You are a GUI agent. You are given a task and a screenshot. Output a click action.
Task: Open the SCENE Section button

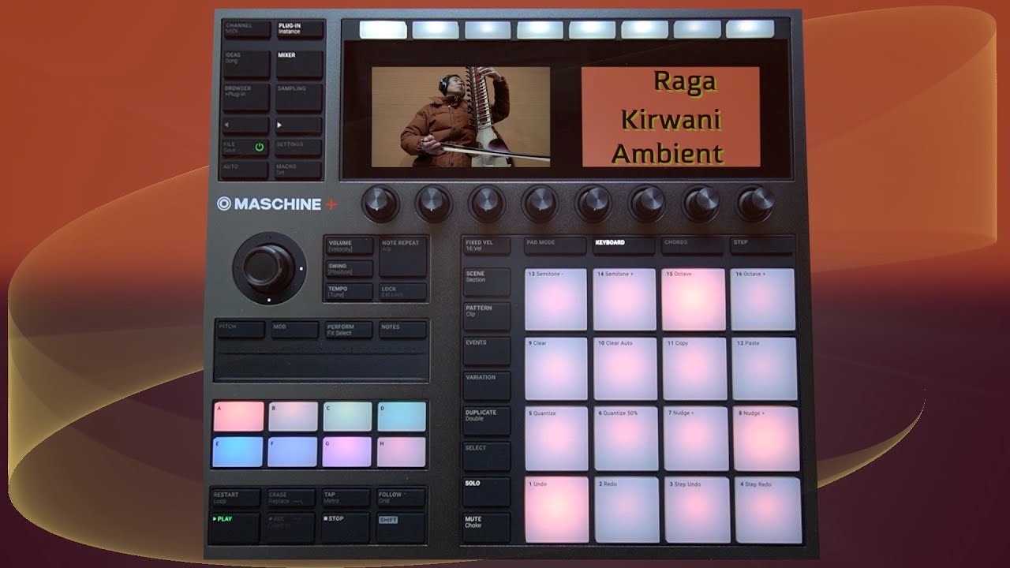(486, 282)
